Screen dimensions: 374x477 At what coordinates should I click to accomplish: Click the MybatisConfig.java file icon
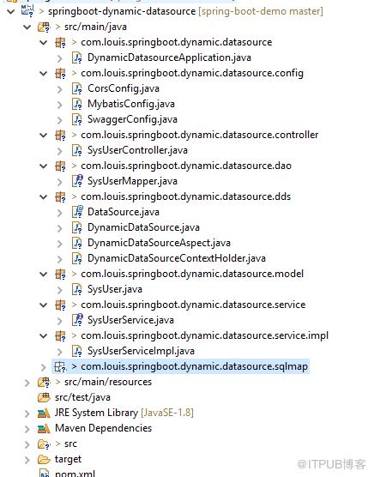tap(77, 105)
